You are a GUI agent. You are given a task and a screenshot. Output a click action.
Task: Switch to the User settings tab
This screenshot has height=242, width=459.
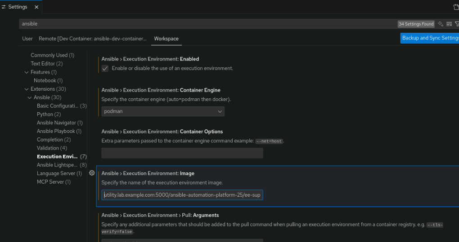point(27,39)
